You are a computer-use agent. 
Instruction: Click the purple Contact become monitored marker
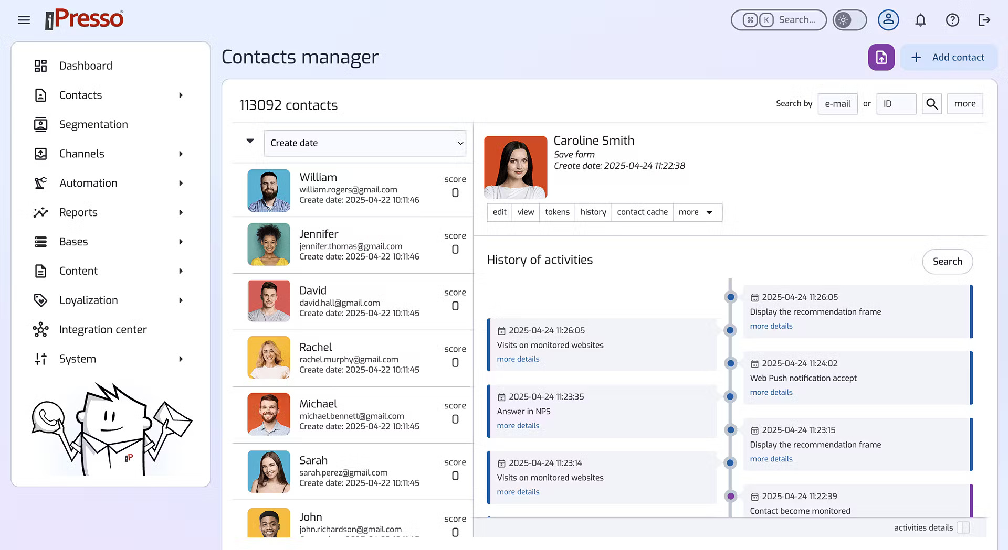(730, 496)
